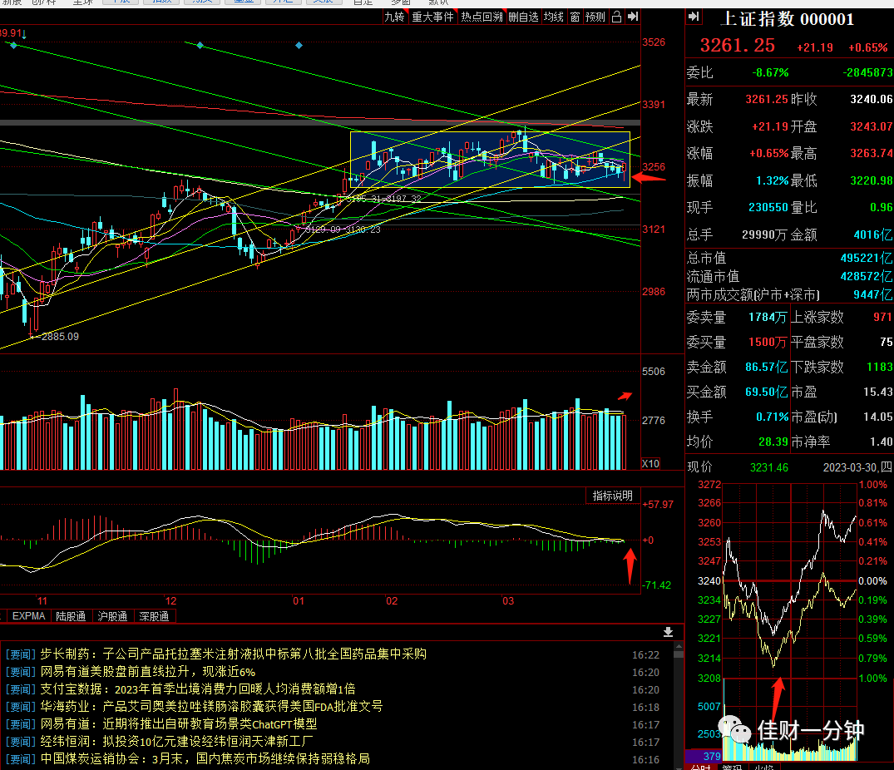The height and width of the screenshot is (770, 894).
Task: Click the news download arrow icon
Action: [669, 632]
